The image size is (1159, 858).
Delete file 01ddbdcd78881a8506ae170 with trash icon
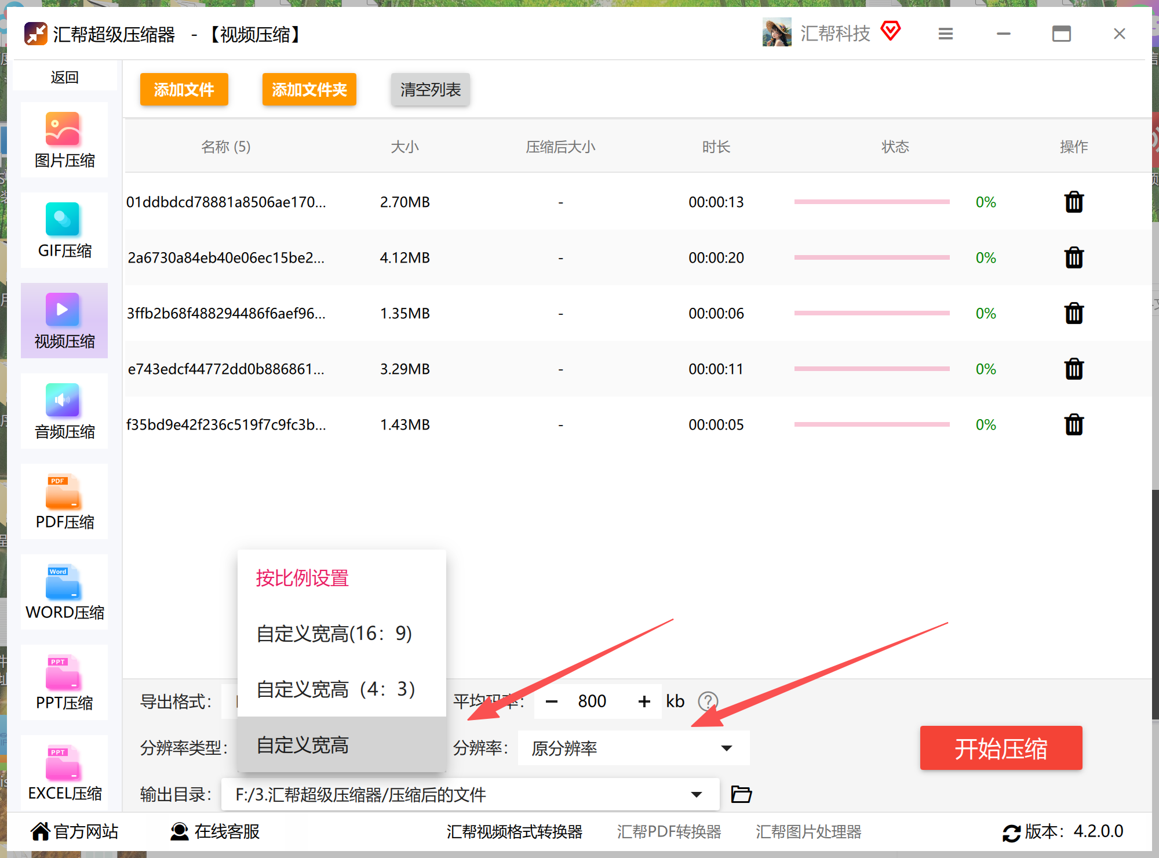coord(1074,202)
